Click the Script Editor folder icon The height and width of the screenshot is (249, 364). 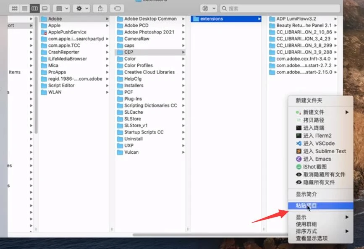pos(44,86)
